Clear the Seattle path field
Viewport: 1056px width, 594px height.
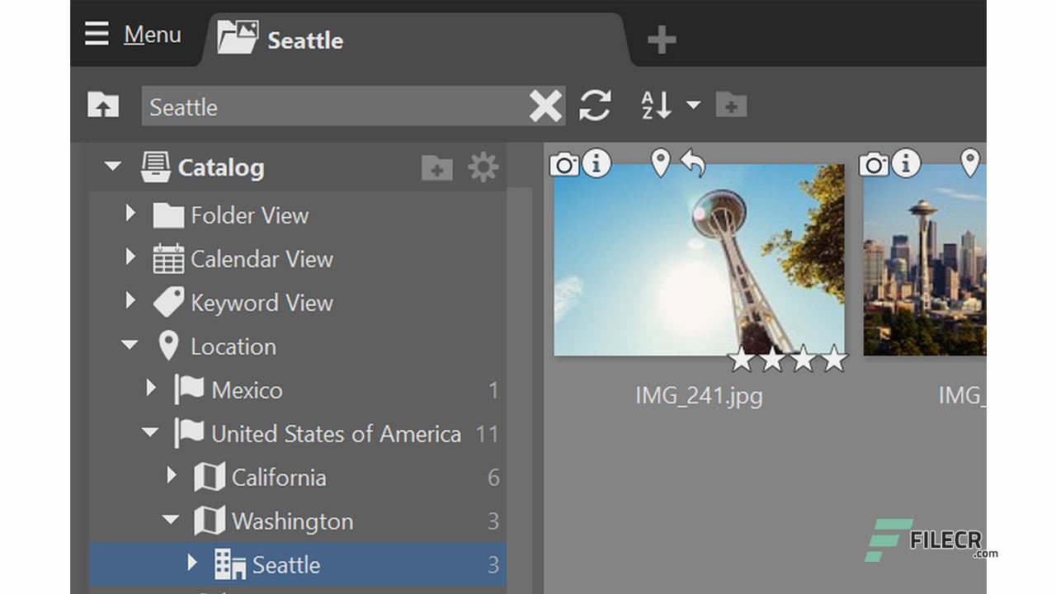[545, 106]
